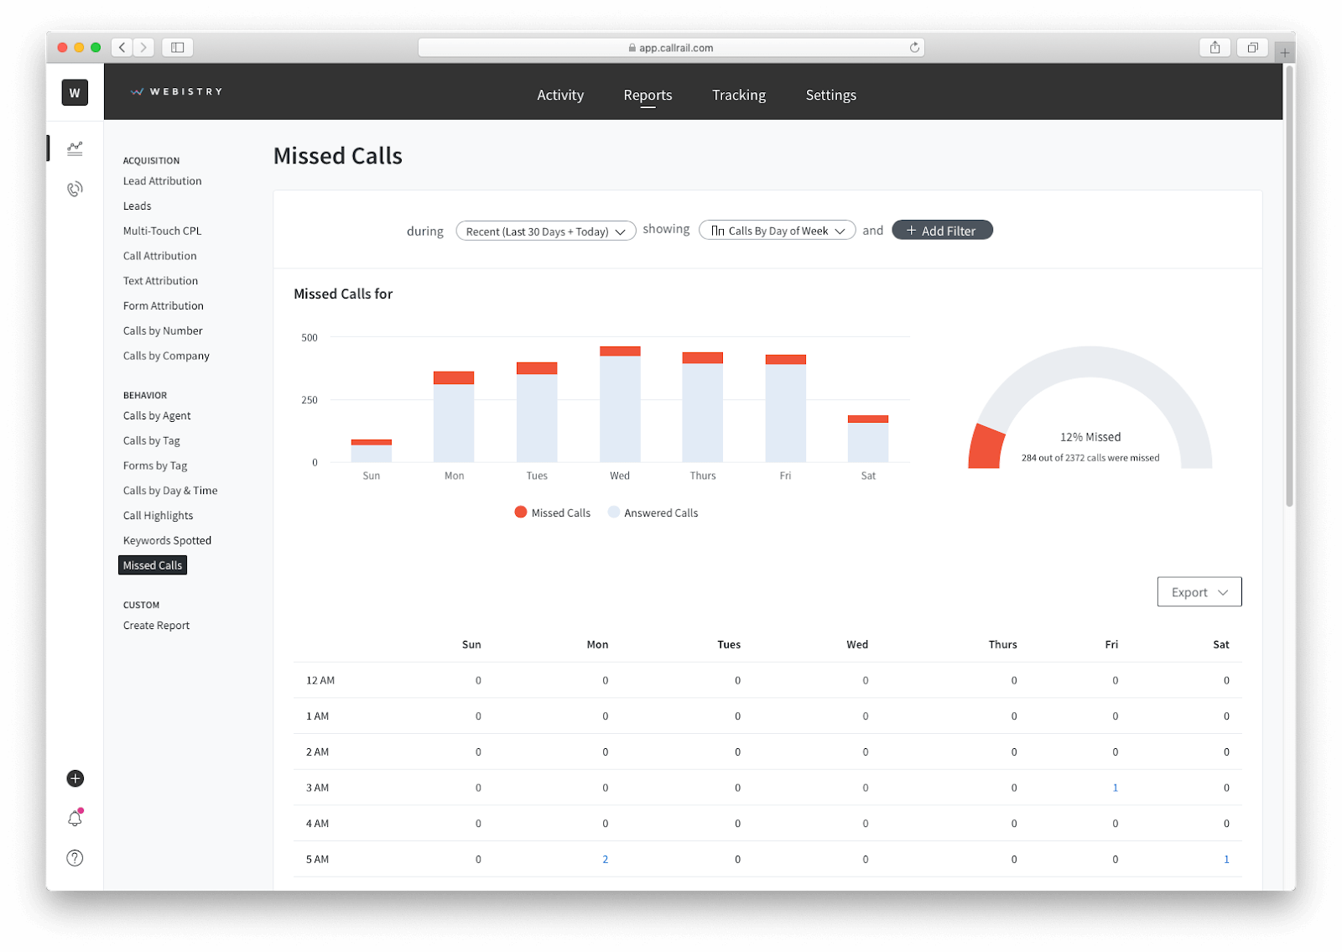Toggle Missed Calls legend swatch
This screenshot has height=952, width=1342.
tap(521, 512)
